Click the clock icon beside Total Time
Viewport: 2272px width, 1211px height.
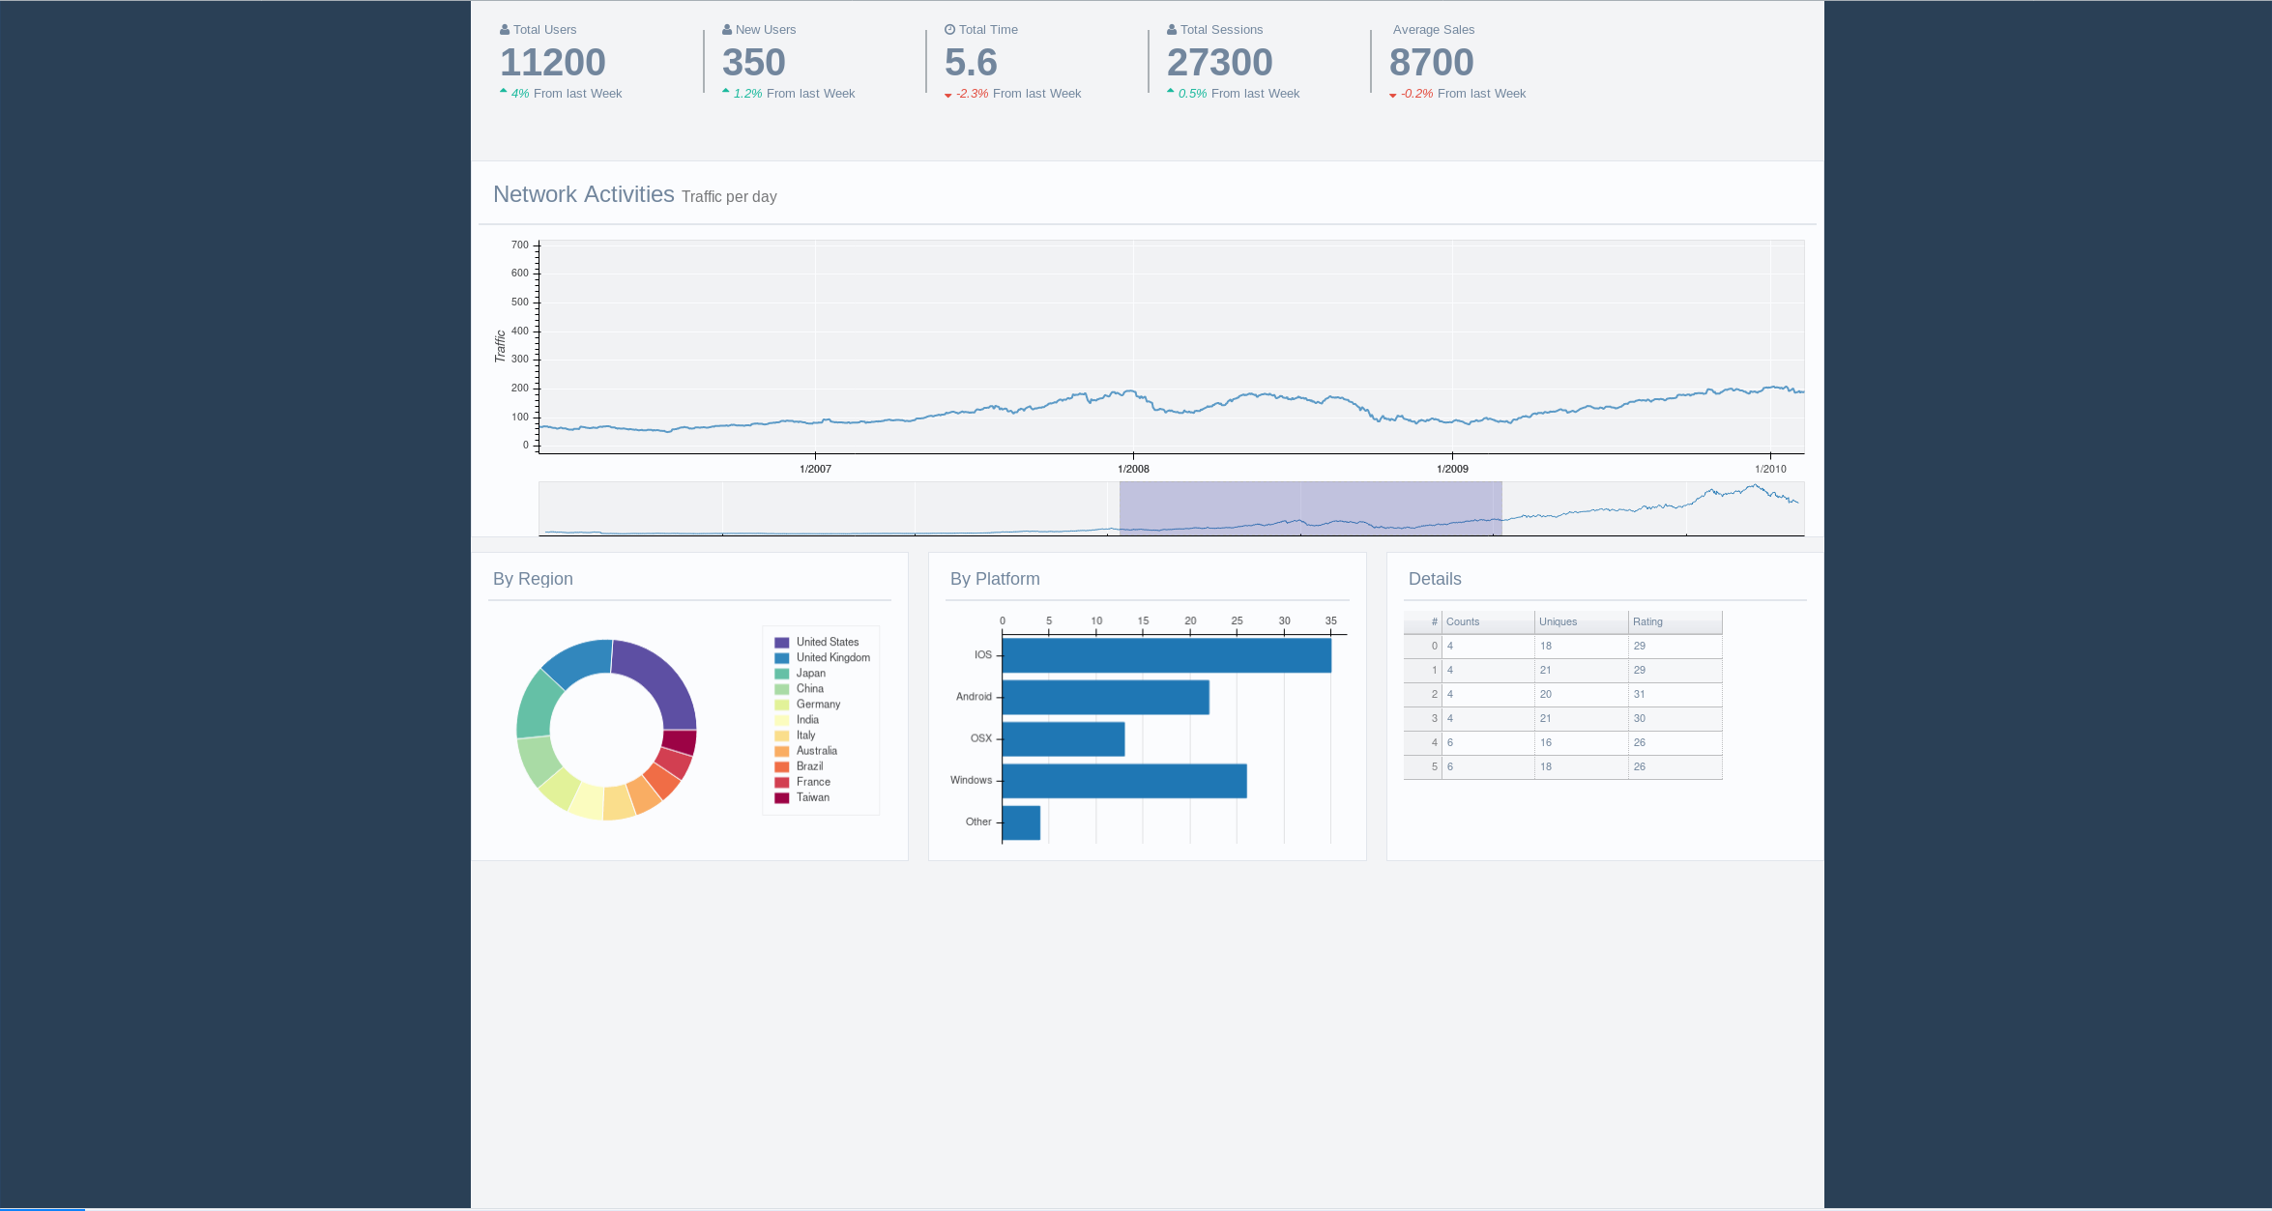tap(948, 29)
